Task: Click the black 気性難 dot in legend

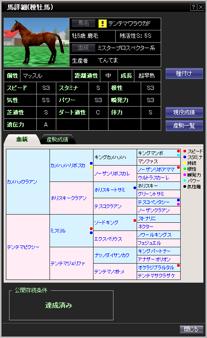Action: point(185,186)
